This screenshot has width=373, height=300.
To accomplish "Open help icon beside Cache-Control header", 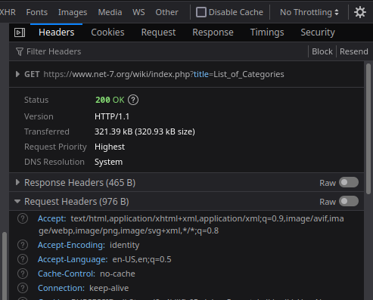I will 23,274.
